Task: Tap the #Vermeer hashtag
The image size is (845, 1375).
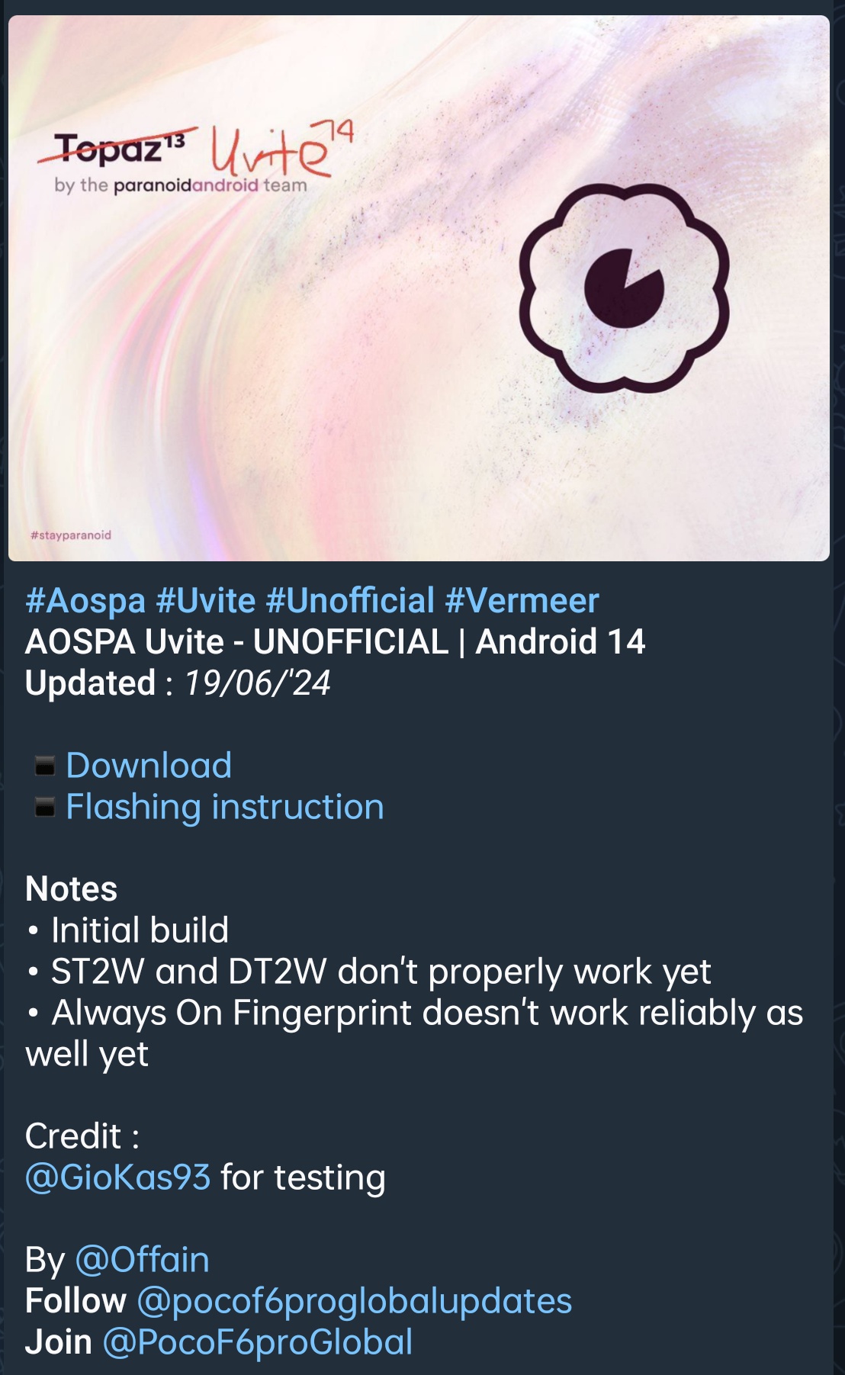Action: 522,601
